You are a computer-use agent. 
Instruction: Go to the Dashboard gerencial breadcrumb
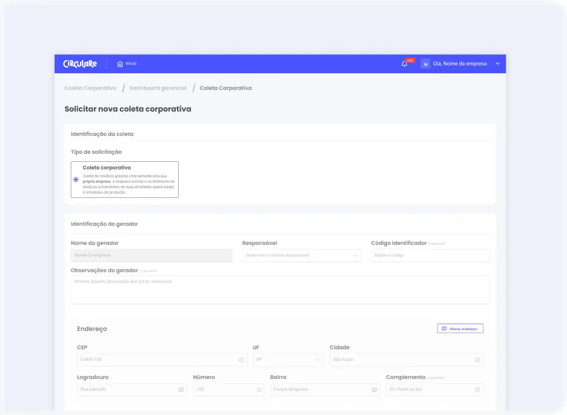[158, 88]
